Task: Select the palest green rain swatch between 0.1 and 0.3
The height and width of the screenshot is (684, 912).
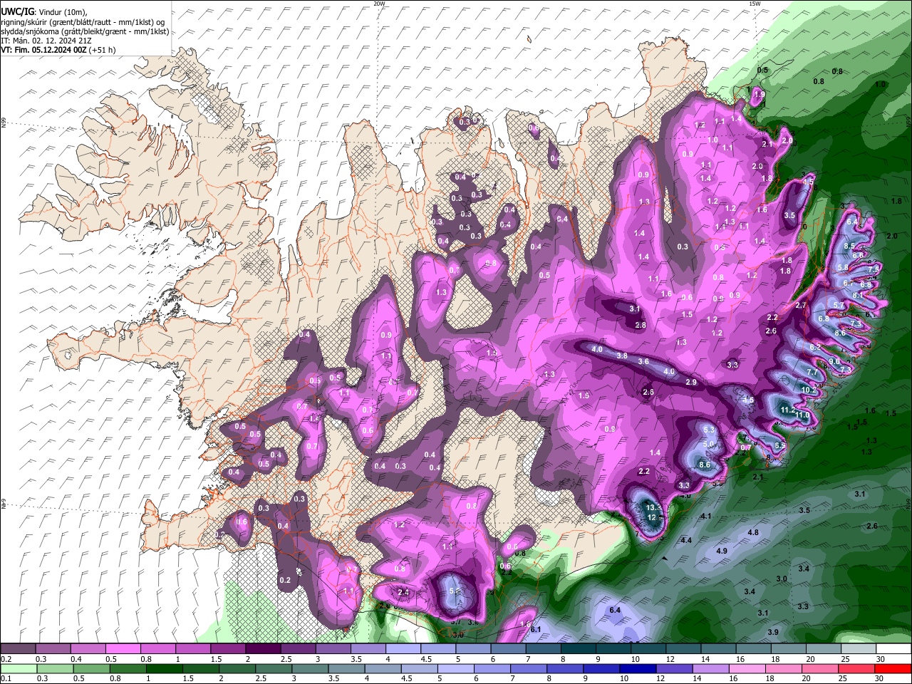Action: 19,669
